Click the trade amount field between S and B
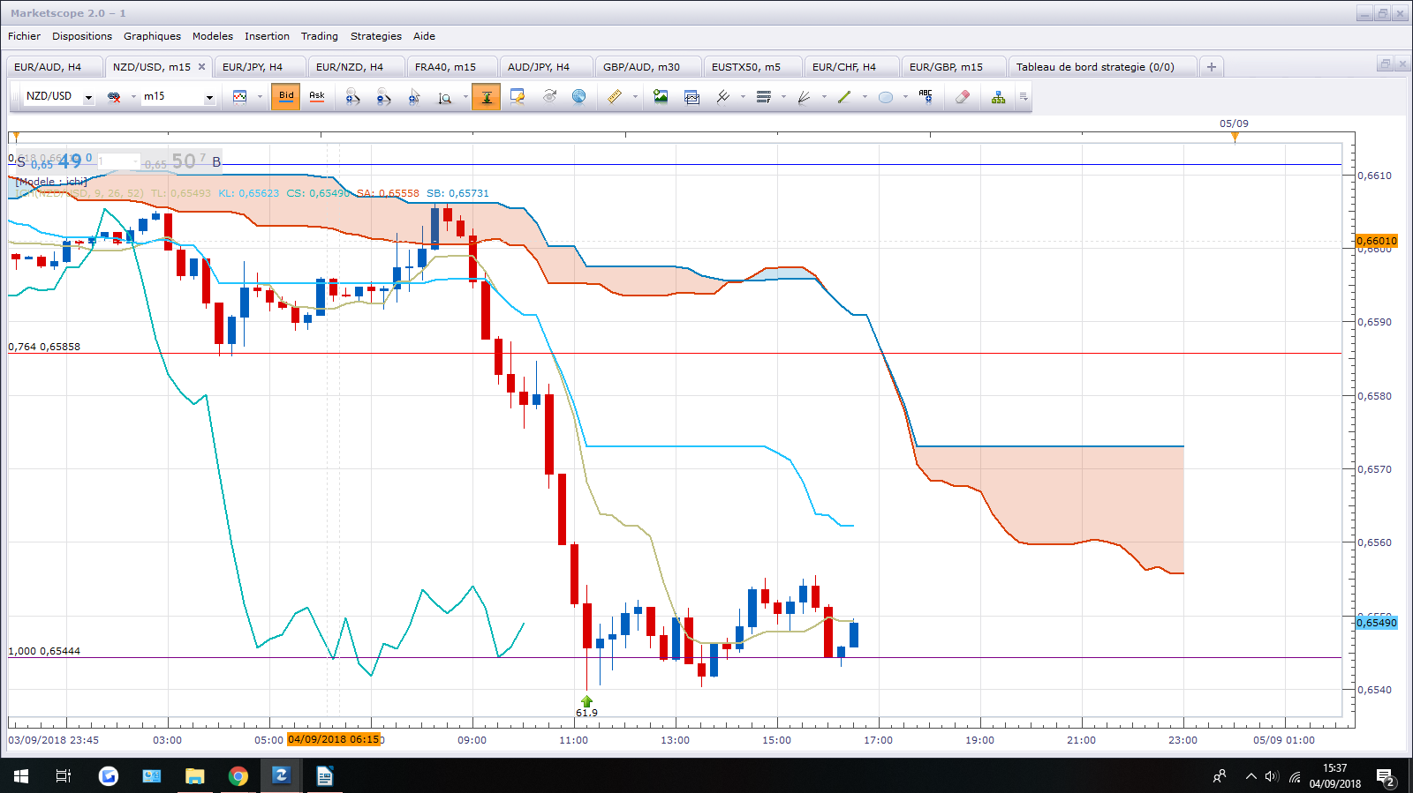The height and width of the screenshot is (793, 1413). (118, 161)
